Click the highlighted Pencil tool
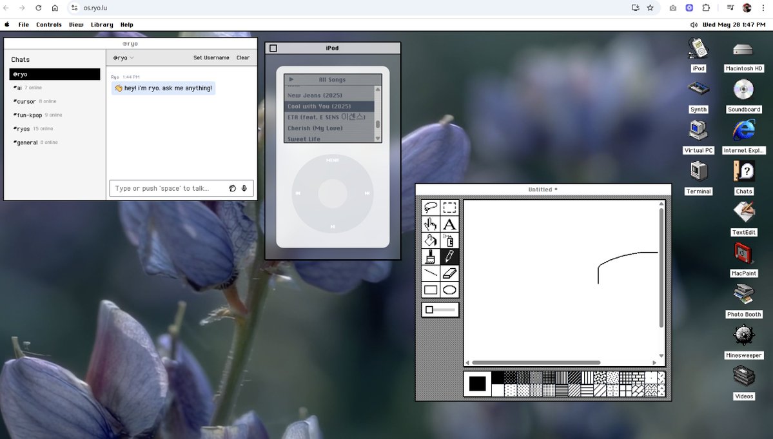The width and height of the screenshot is (773, 439). (449, 257)
